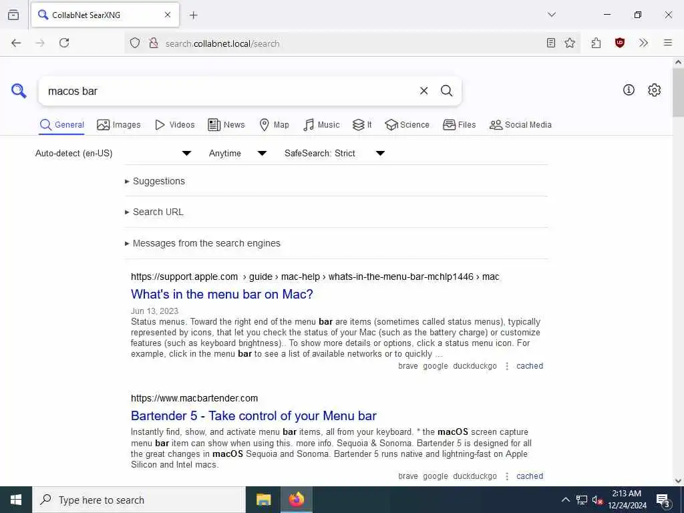Go back with the browser back arrow

pos(16,43)
